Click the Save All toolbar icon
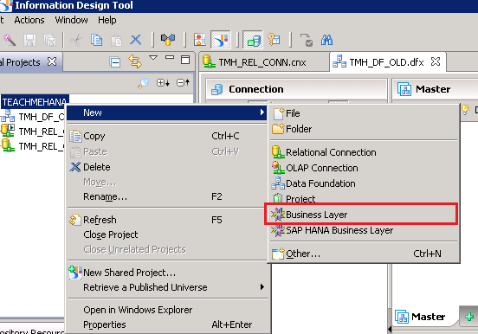478x334 pixels. point(49,40)
